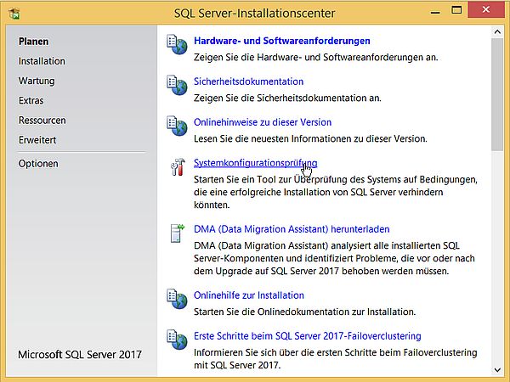Click the text 'Zeigen Sie die Sicherheitsdokumentation an.'

tap(287, 98)
